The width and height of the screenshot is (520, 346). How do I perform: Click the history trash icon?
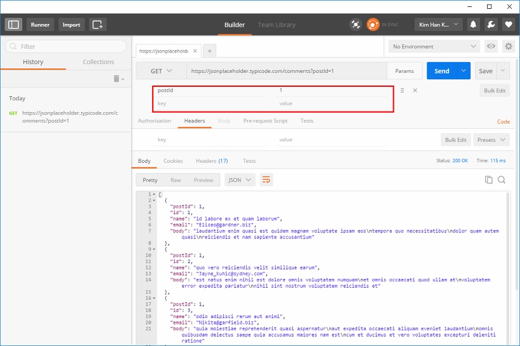pos(118,79)
